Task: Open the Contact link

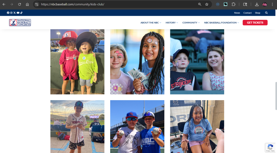Action: [x=247, y=13]
